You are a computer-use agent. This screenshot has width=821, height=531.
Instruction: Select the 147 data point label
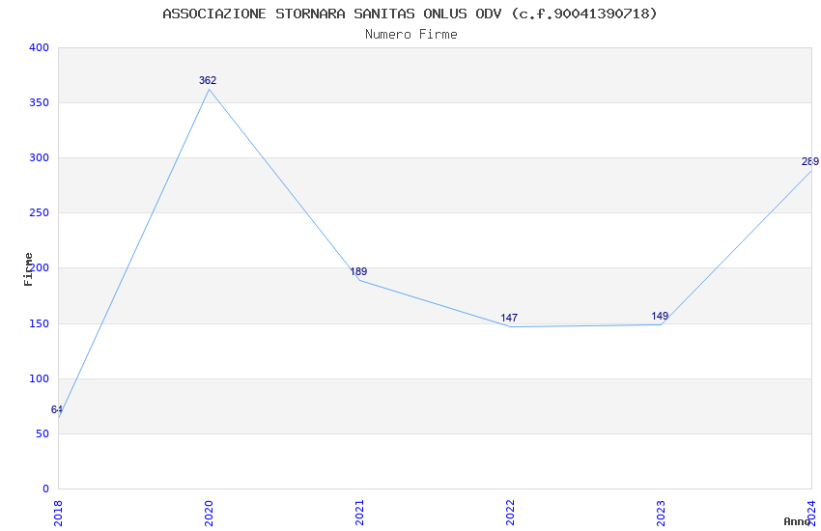coord(509,318)
